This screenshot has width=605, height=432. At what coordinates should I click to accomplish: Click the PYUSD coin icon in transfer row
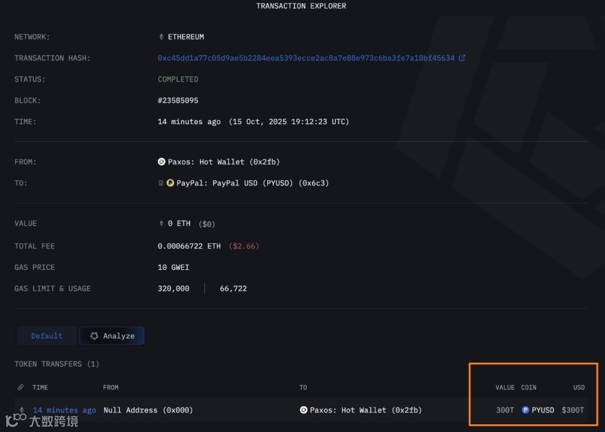[x=525, y=410]
